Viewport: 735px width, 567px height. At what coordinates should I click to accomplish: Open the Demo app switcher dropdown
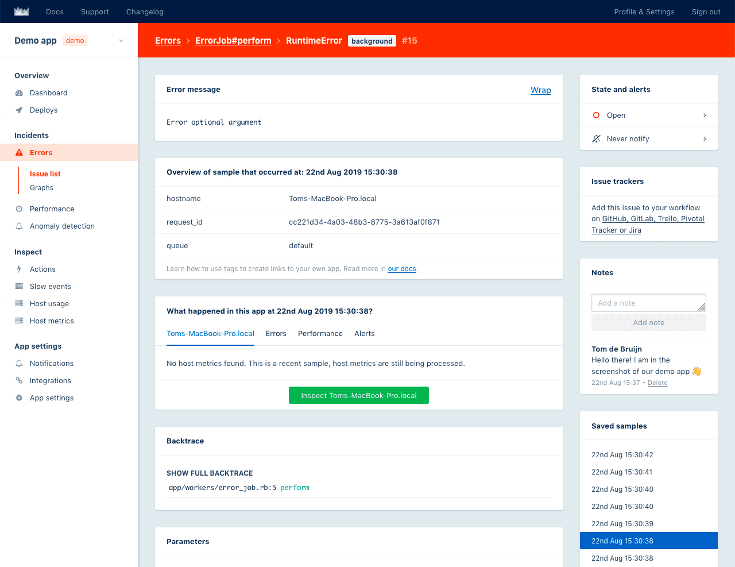(69, 40)
